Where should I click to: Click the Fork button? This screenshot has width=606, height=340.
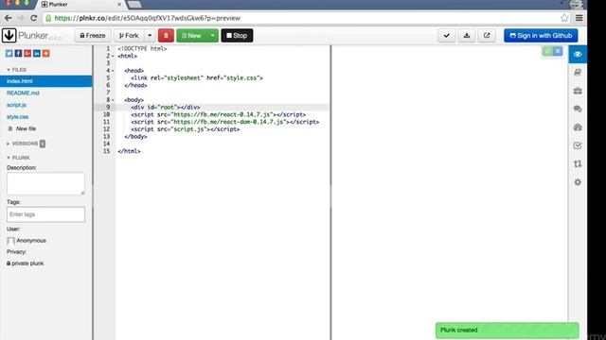coord(129,36)
